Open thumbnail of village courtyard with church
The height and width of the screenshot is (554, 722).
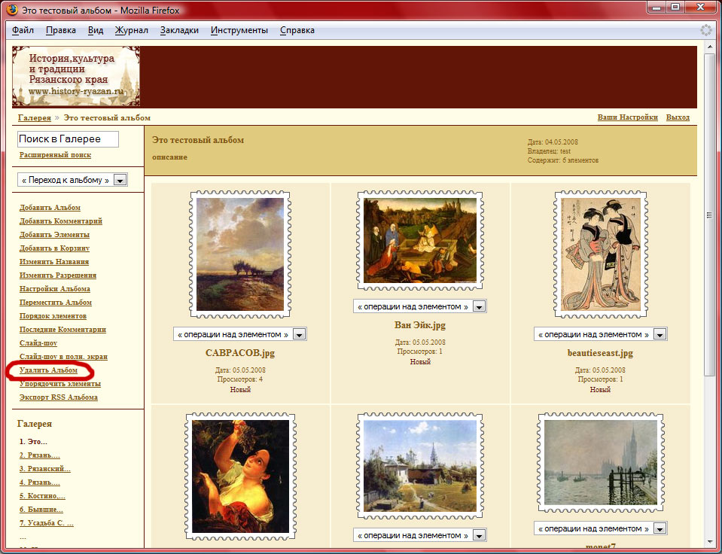pyautogui.click(x=420, y=466)
